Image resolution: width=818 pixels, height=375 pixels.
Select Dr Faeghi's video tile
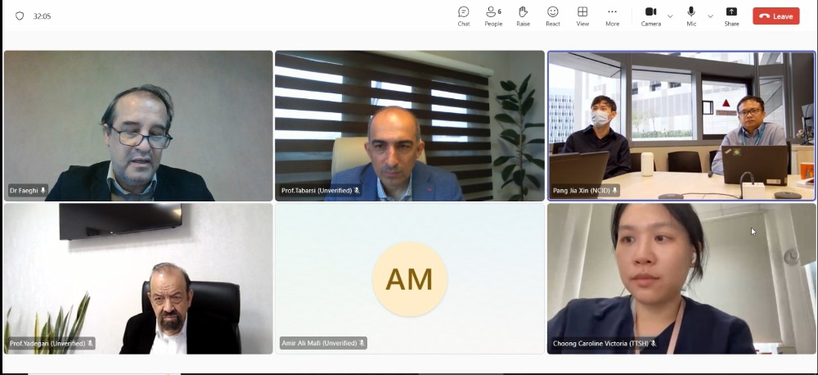[x=138, y=125]
